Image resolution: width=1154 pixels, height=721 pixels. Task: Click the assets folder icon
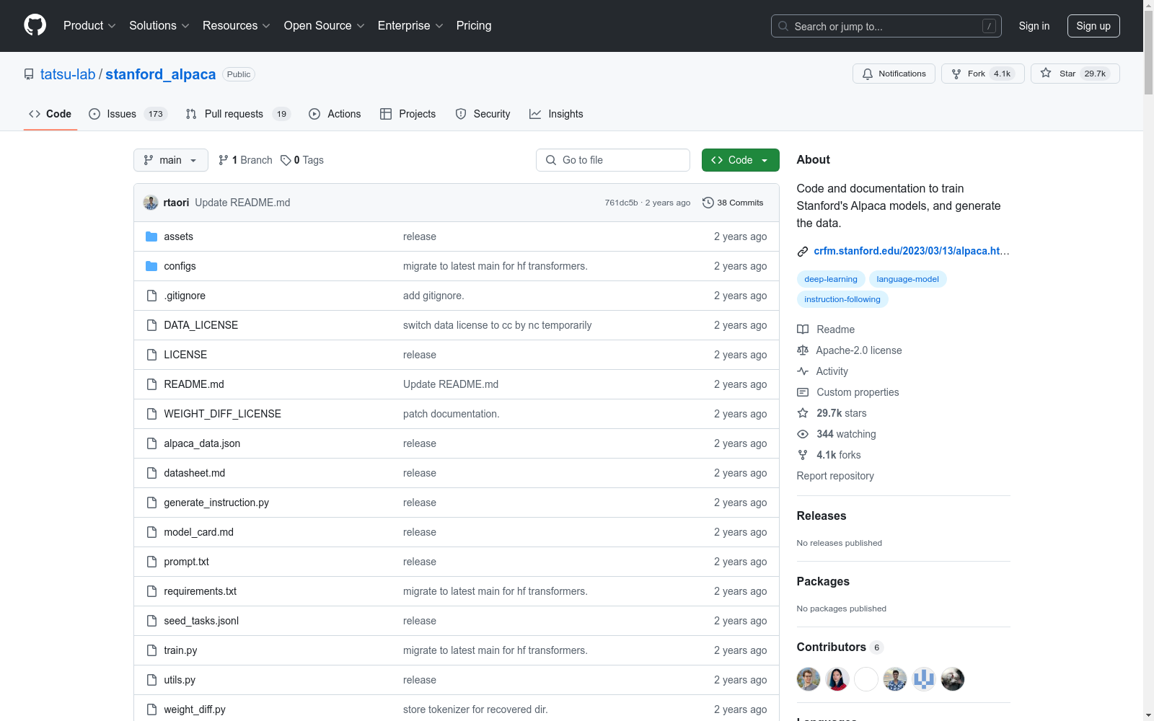pyautogui.click(x=151, y=236)
